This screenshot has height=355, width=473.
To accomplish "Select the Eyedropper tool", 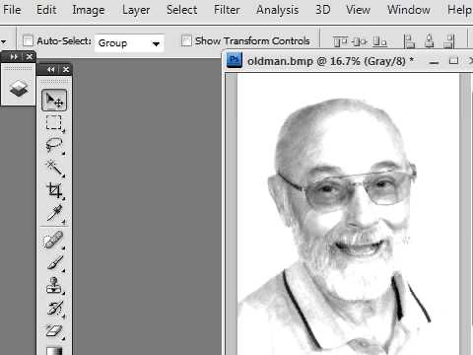I will click(54, 213).
